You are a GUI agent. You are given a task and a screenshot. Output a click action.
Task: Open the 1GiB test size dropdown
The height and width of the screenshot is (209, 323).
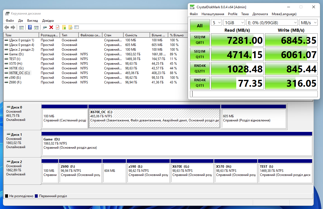[234, 23]
